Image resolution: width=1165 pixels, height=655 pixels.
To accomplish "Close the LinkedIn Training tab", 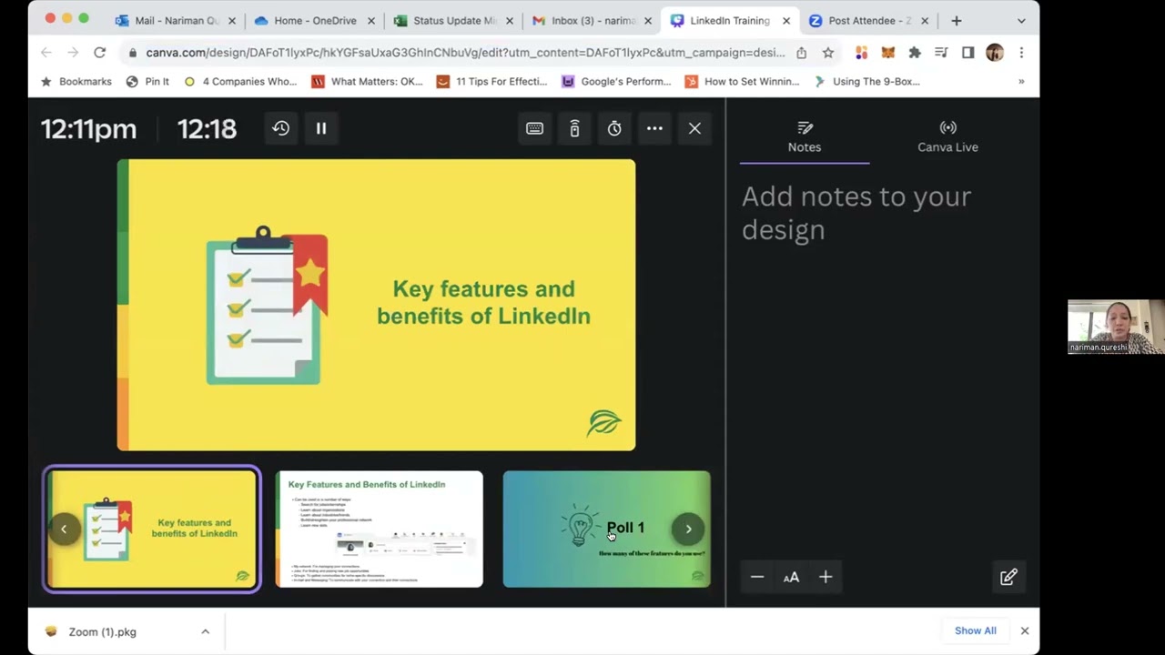I will (x=786, y=20).
